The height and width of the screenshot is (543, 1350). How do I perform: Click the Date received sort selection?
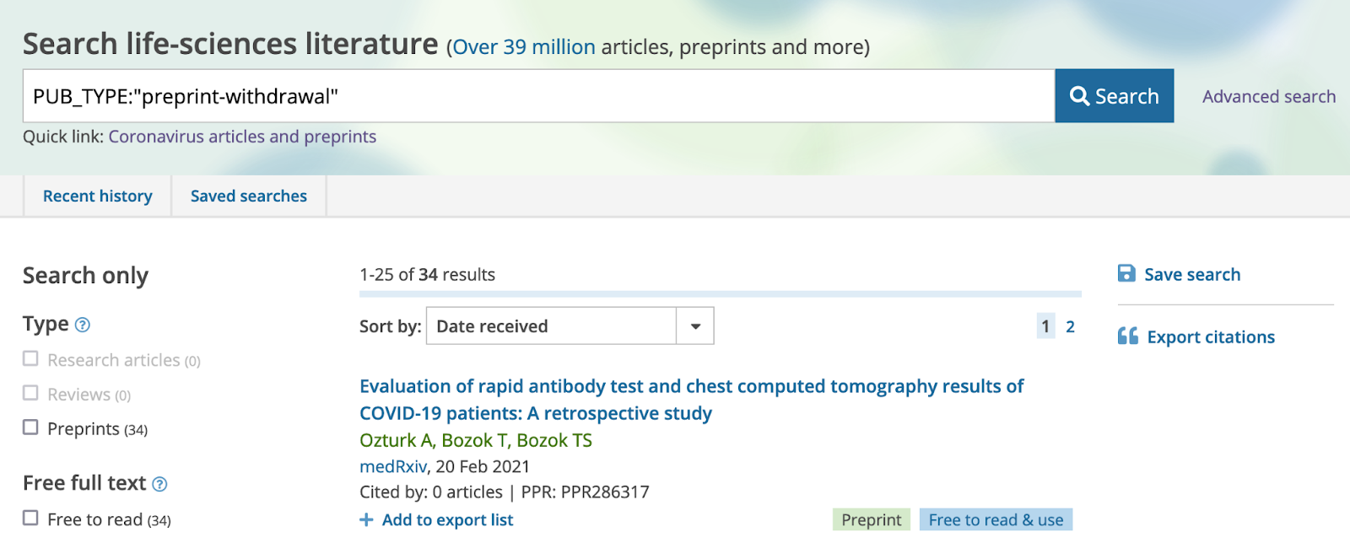point(551,326)
